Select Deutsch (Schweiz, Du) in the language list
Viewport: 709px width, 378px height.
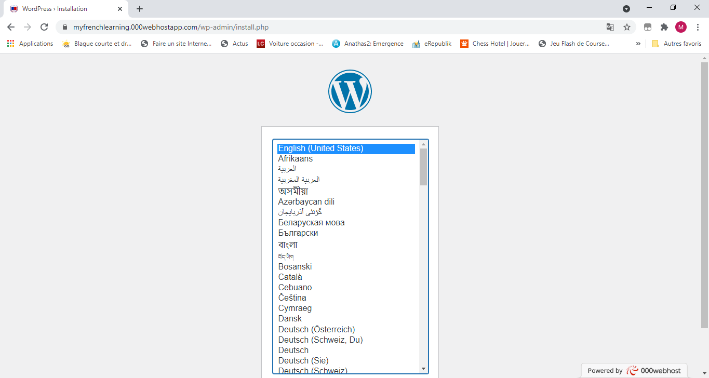(346, 340)
